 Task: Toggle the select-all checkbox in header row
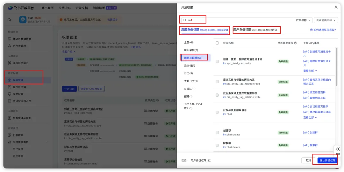(217, 43)
